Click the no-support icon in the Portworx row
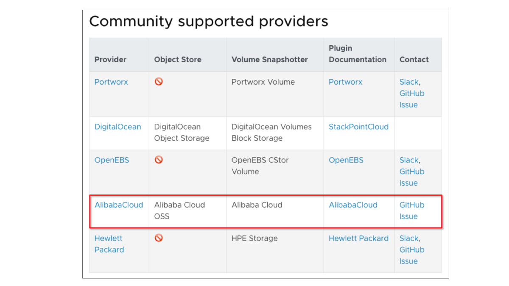 pos(159,82)
